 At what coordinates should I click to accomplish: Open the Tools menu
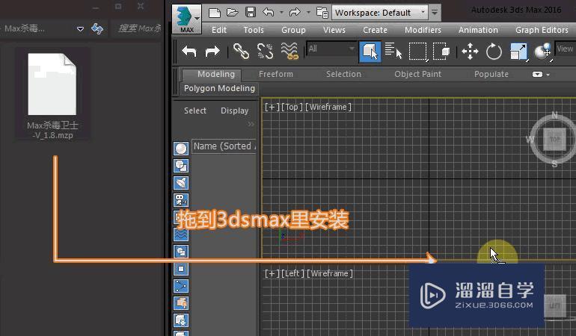(254, 30)
